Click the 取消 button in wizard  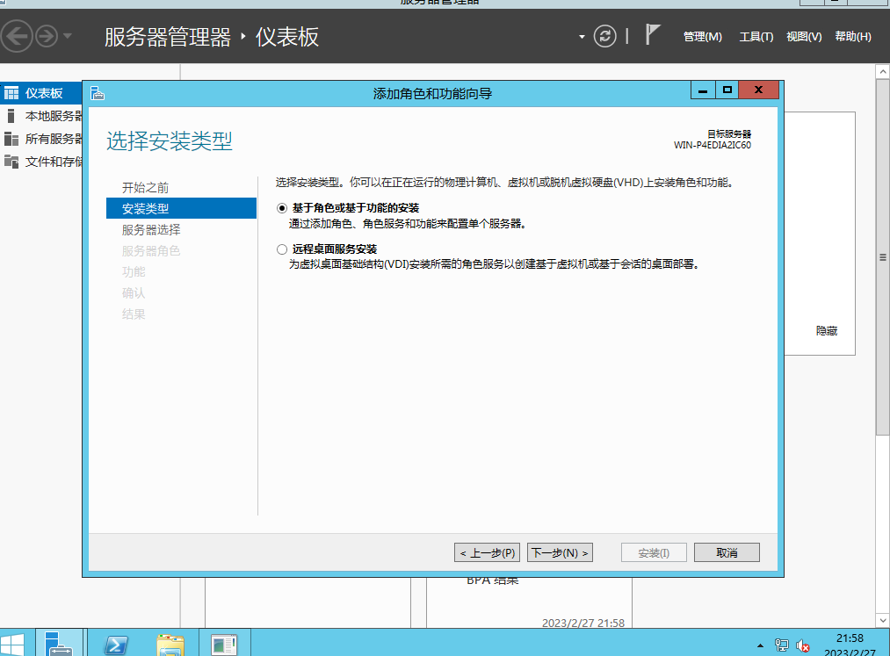tap(727, 552)
